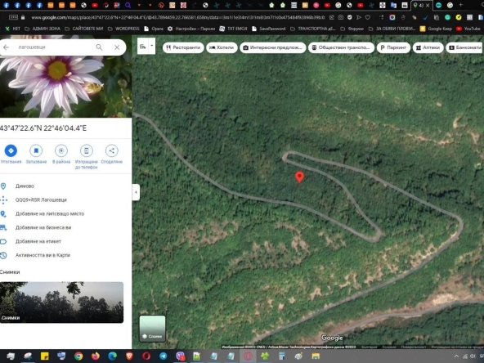Send to phone via Изпращане до телефон
484x363 pixels.
[87, 150]
